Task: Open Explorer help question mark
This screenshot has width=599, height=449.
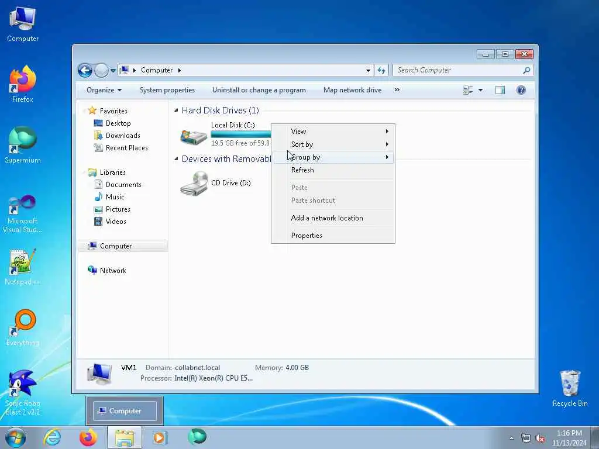Action: [x=521, y=90]
